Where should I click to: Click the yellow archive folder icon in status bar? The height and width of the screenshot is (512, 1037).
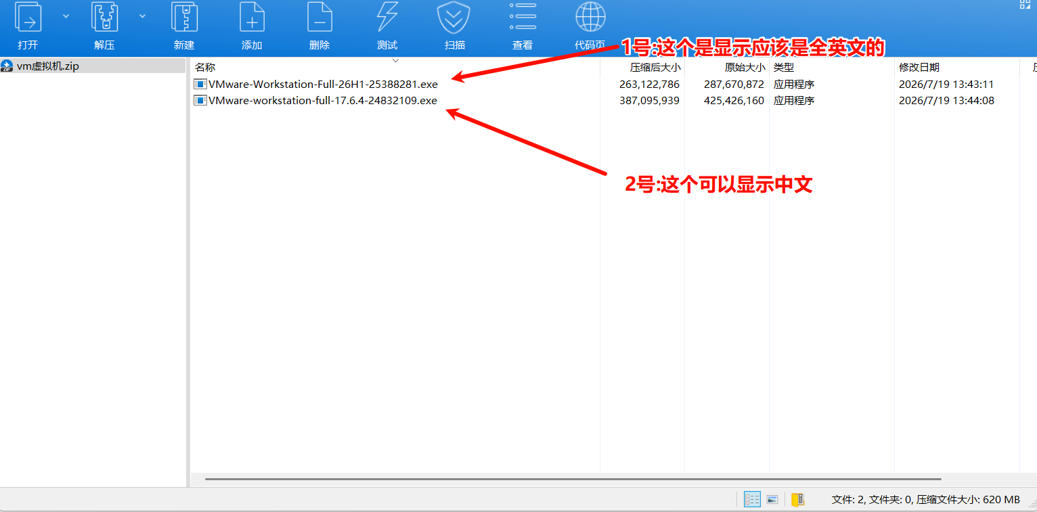point(798,499)
